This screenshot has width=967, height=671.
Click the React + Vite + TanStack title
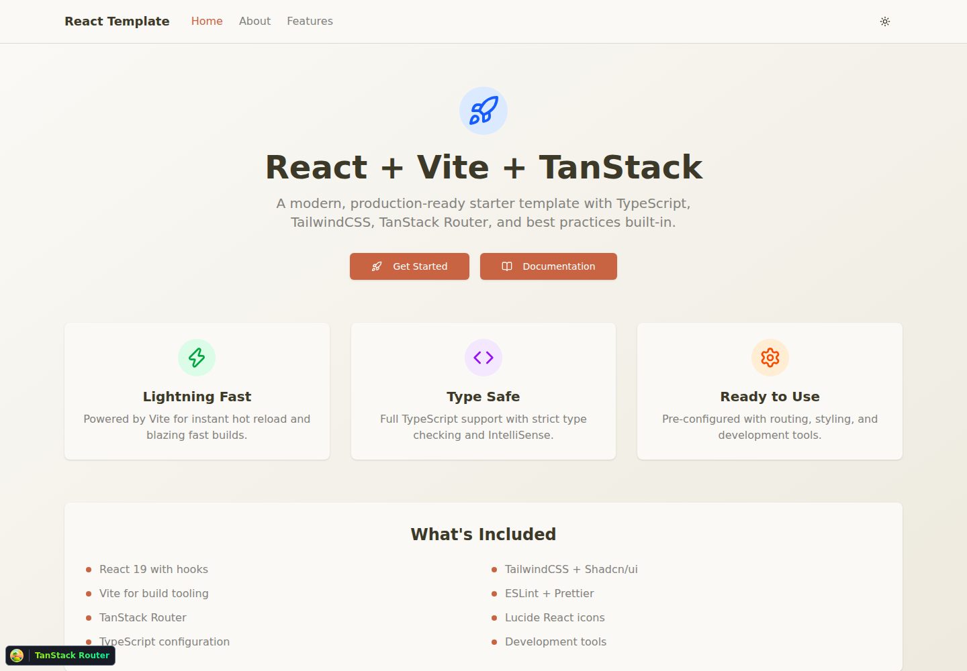tap(483, 167)
